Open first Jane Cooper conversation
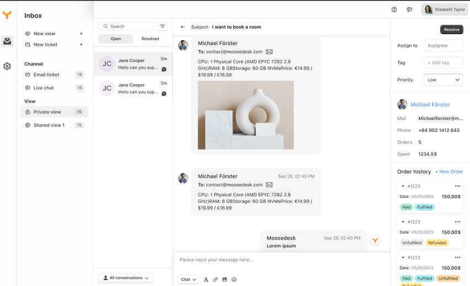This screenshot has width=470, height=286. point(133,64)
